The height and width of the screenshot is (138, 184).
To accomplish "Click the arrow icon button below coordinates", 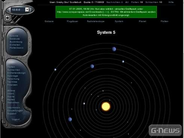I will pos(8,18).
